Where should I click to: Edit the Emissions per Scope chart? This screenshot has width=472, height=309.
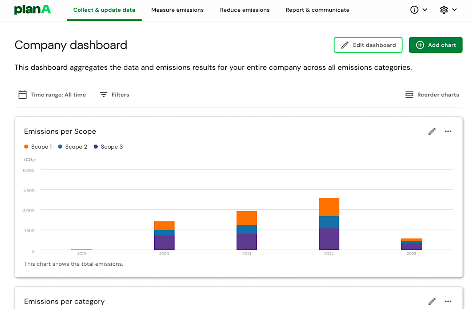[432, 132]
